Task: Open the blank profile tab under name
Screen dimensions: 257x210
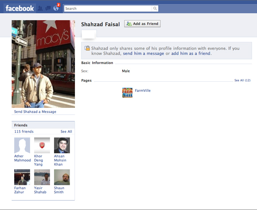Action: tap(89, 34)
